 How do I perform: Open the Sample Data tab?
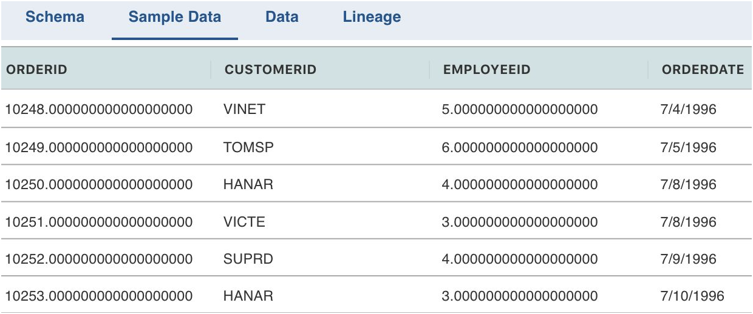point(175,17)
